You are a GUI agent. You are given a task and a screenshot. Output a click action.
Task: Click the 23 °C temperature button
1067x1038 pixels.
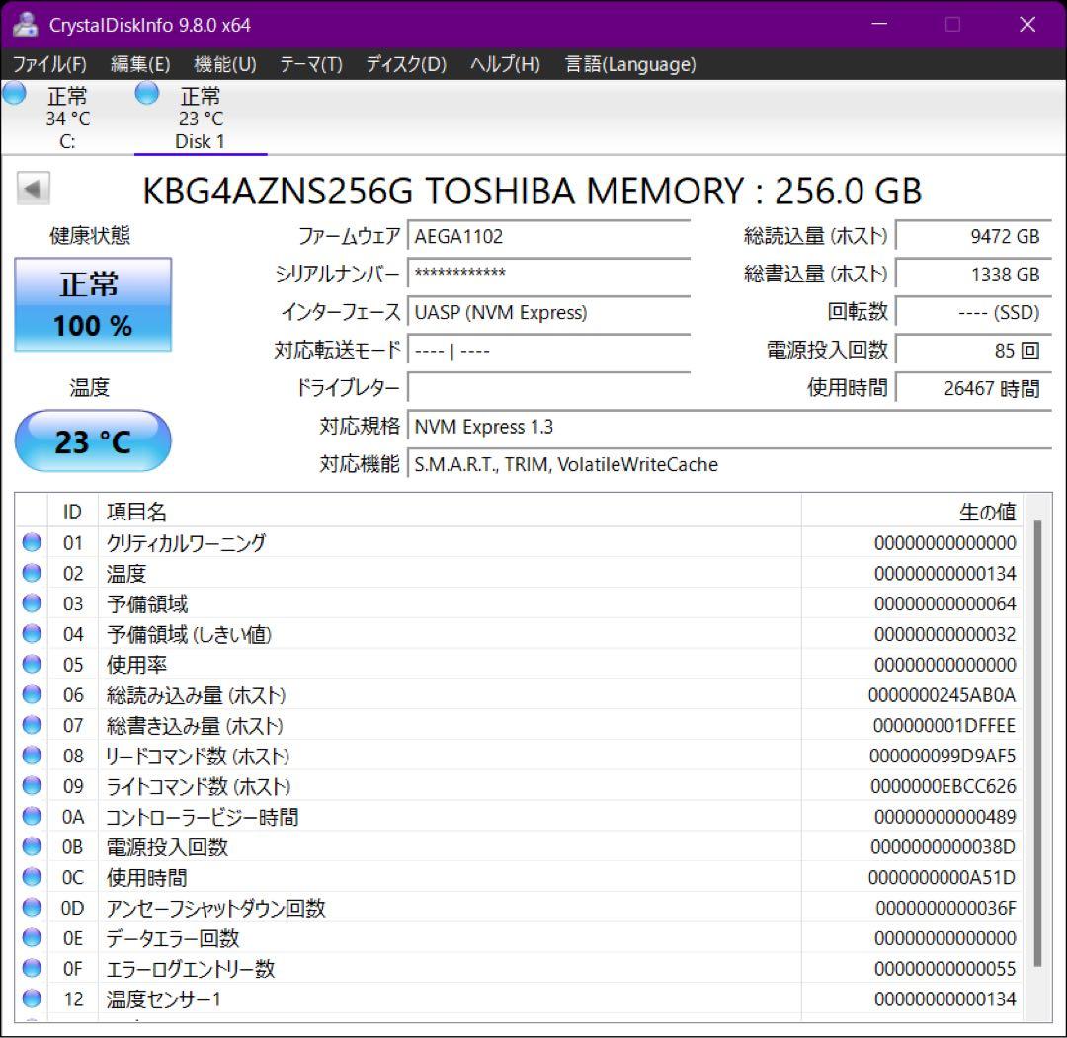tap(93, 441)
